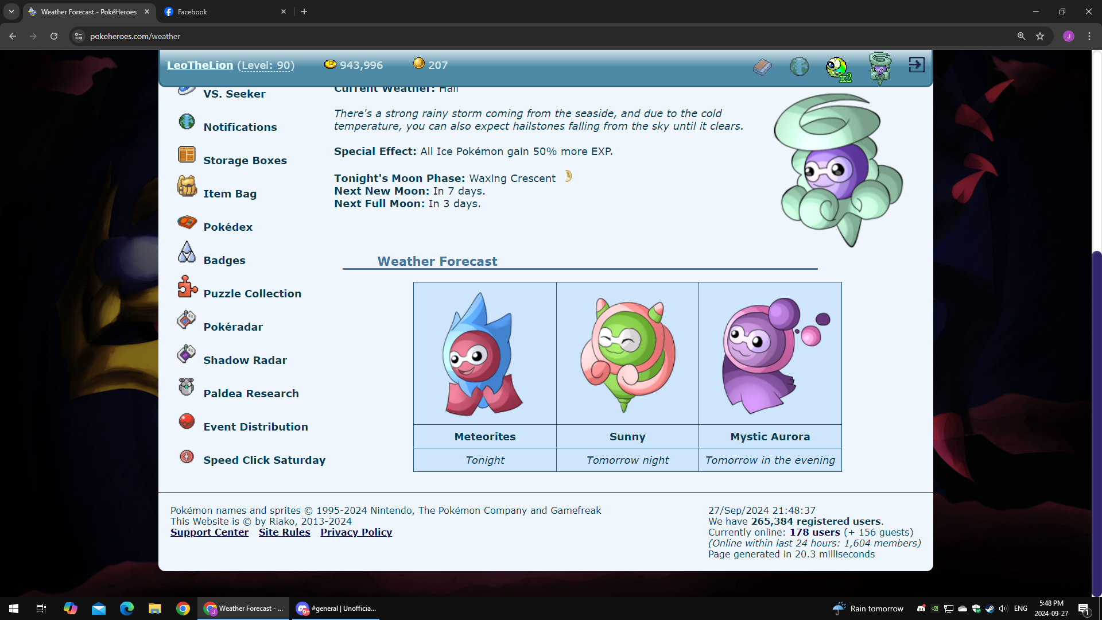This screenshot has width=1102, height=620.
Task: Click the Shadow Radar icon
Action: (x=187, y=353)
